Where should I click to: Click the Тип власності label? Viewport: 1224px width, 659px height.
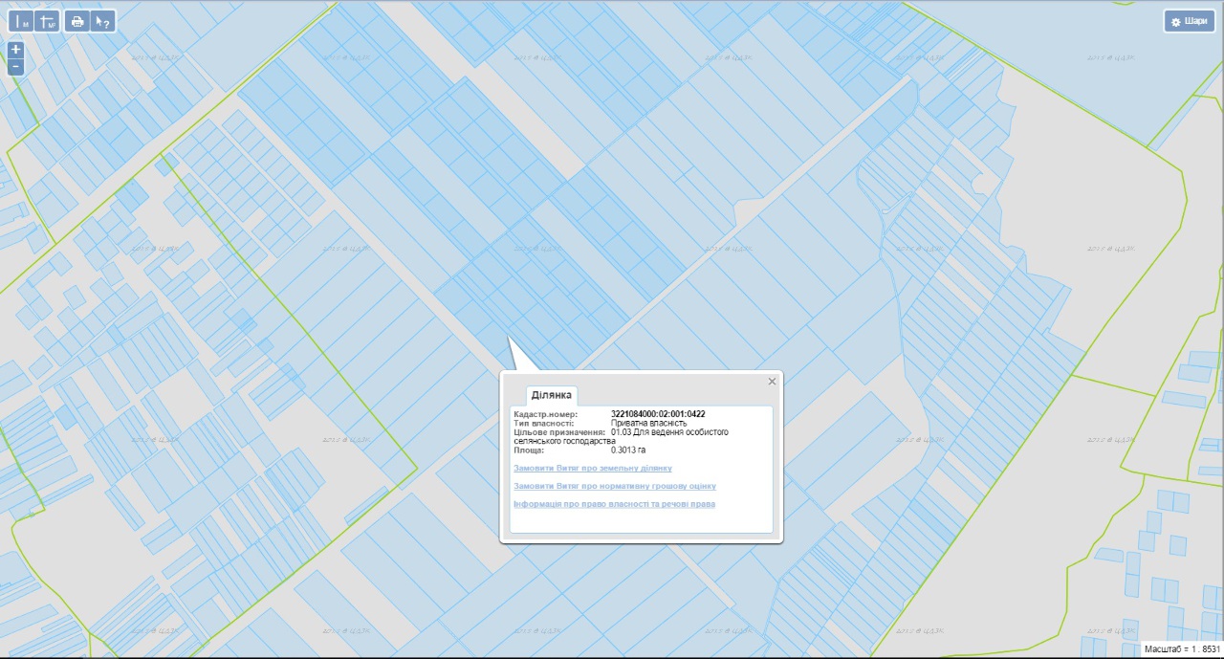[544, 423]
